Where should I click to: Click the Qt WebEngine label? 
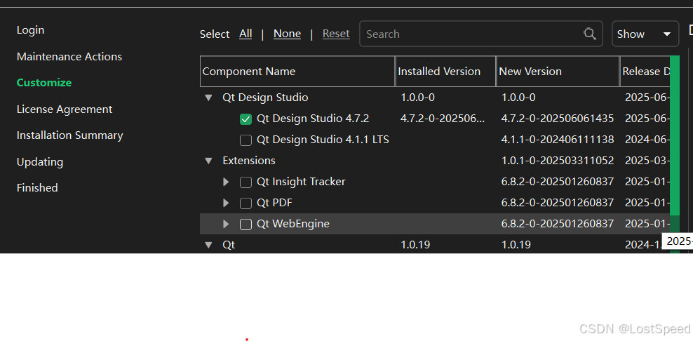point(293,224)
